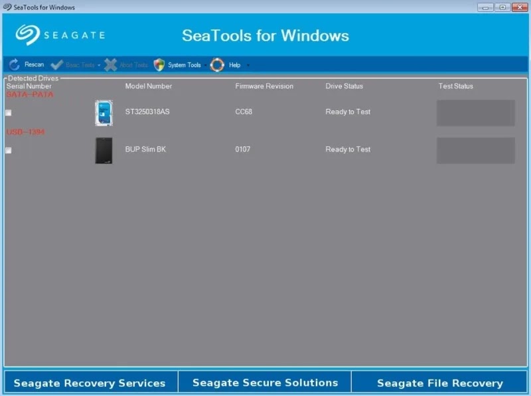Open Seagate File Recovery

[439, 382]
